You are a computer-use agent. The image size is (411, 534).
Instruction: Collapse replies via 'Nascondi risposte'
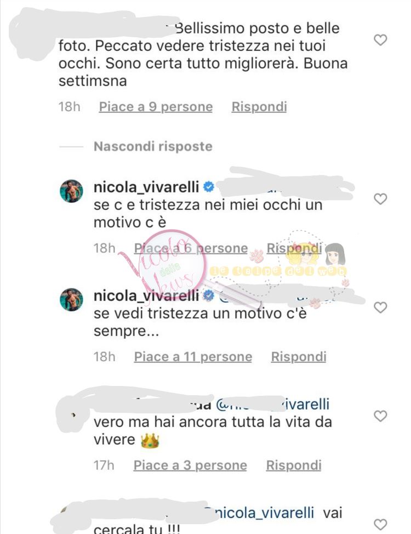[153, 146]
